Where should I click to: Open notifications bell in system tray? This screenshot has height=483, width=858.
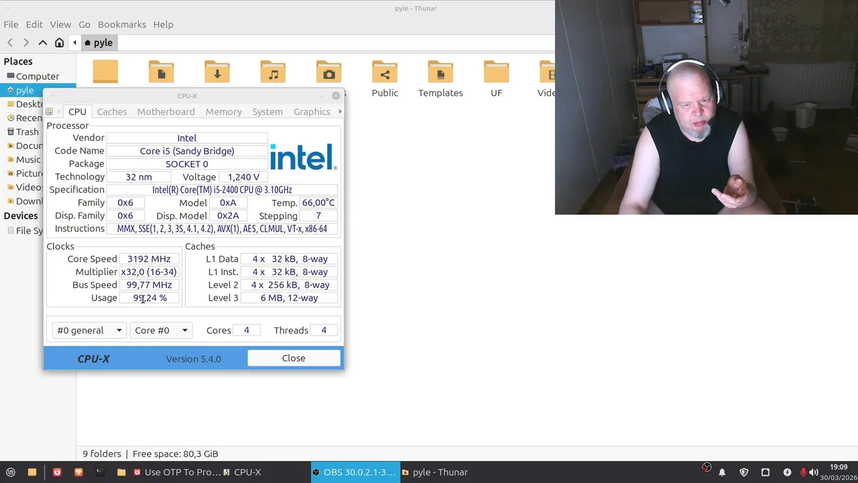722,472
